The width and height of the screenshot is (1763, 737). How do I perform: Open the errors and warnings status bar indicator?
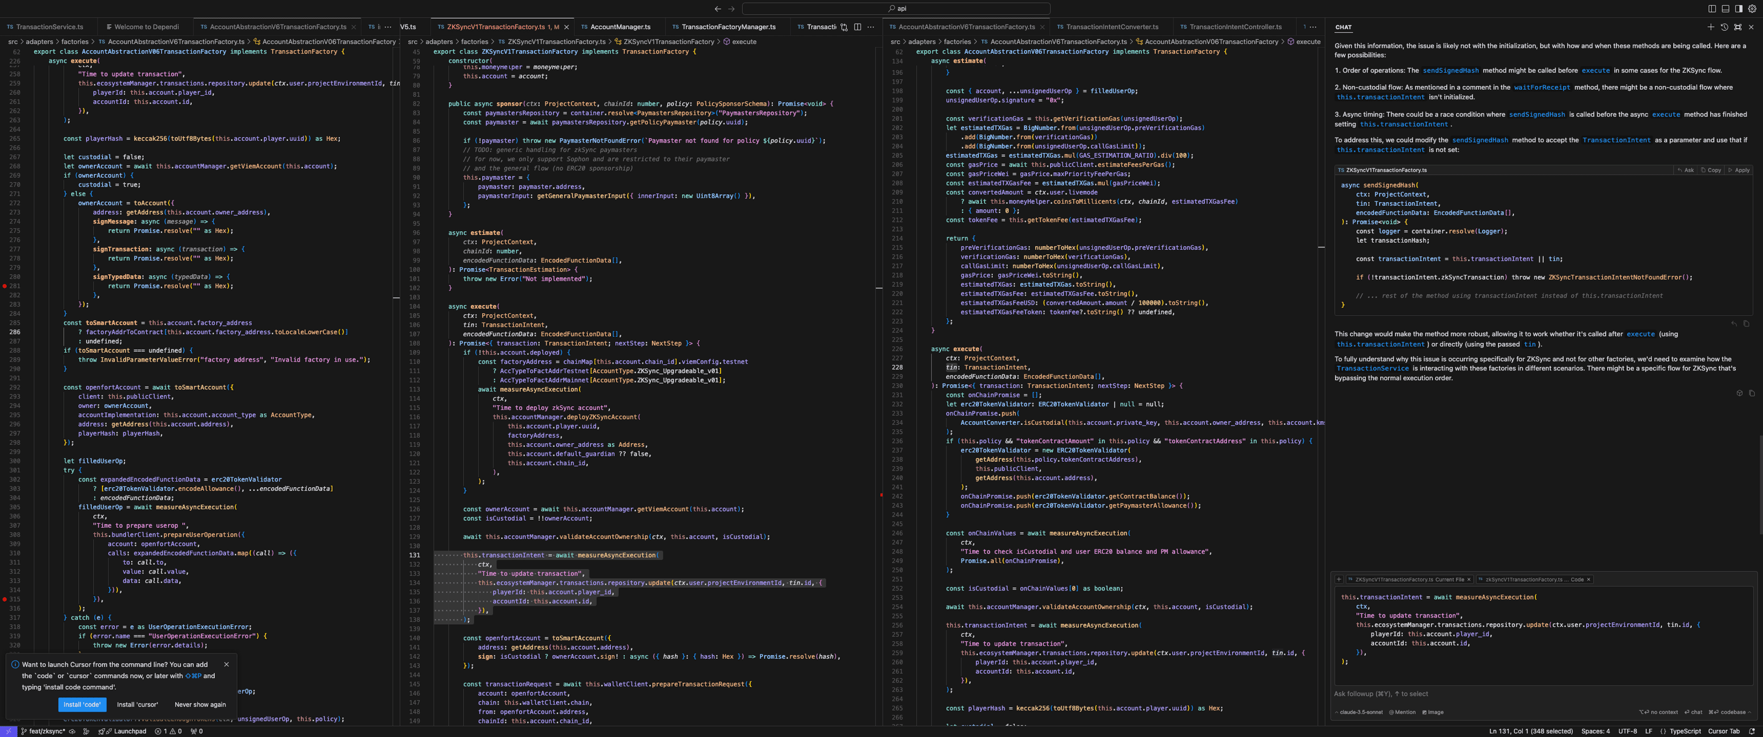pyautogui.click(x=167, y=731)
